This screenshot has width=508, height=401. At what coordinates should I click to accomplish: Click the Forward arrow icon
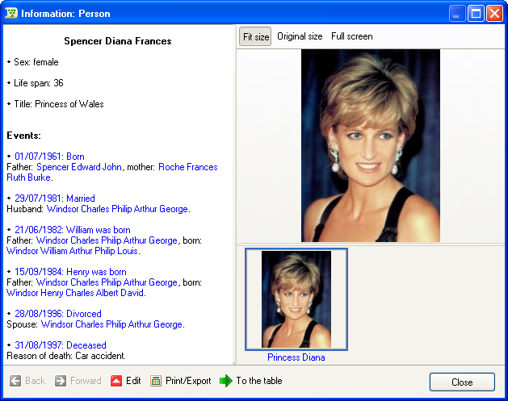click(61, 381)
